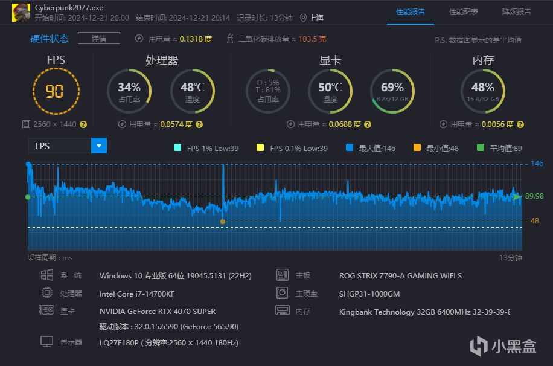
Task: Click the location pin icon next to 上海
Action: [x=303, y=18]
